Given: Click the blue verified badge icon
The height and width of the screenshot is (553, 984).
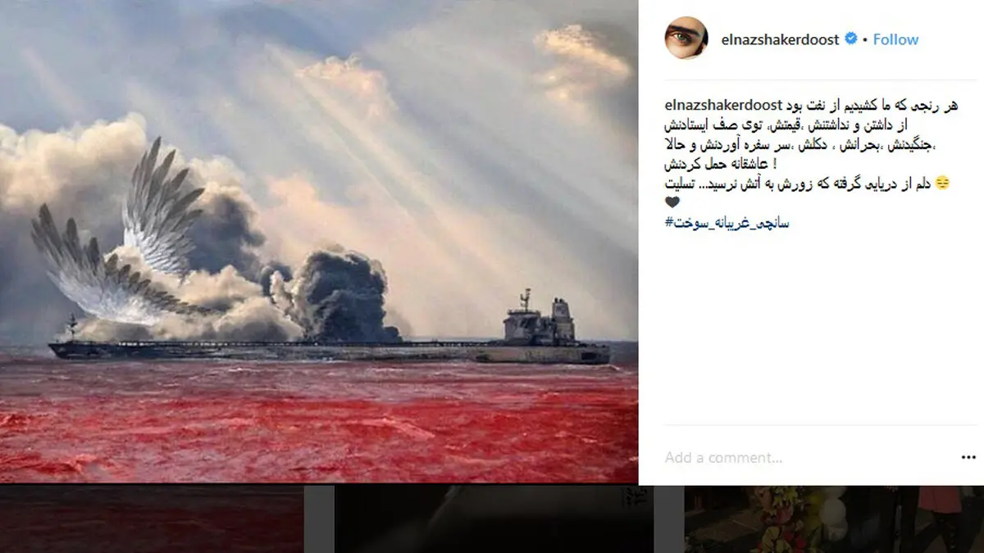Looking at the screenshot, I should (x=852, y=39).
